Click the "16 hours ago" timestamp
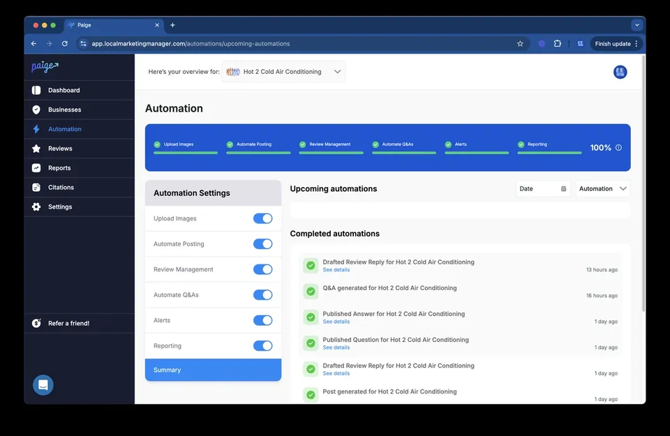Viewport: 670px width, 436px height. point(602,296)
